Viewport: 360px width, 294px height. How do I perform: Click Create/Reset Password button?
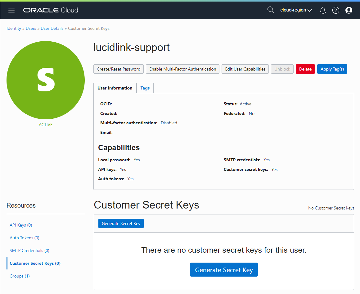pos(119,69)
